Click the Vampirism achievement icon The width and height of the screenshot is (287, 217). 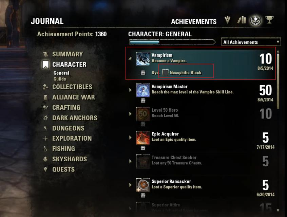click(x=143, y=59)
